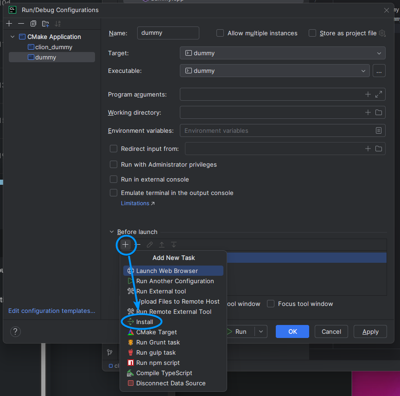The width and height of the screenshot is (400, 396).
Task: Click the Name input field
Action: (x=168, y=33)
